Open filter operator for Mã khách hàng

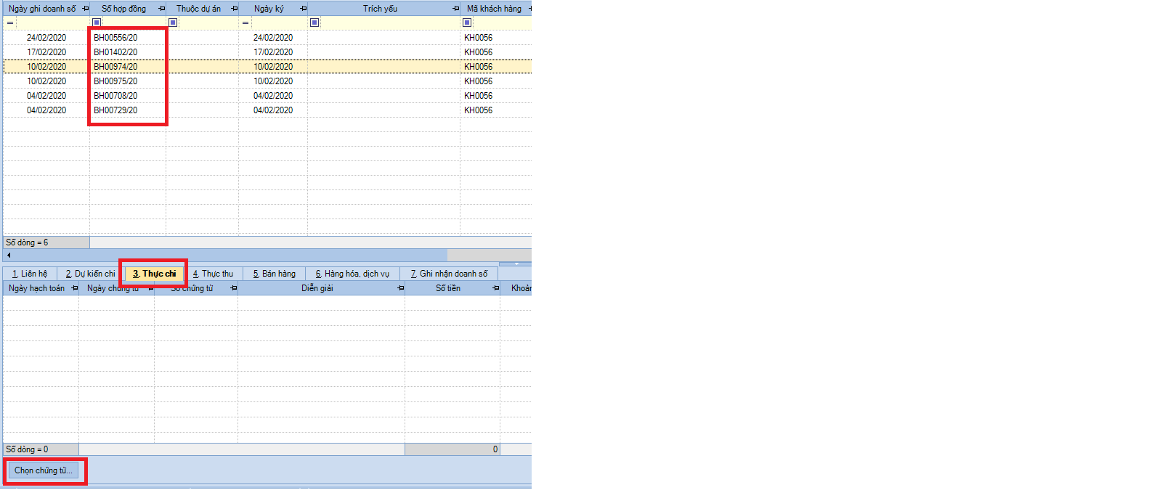pyautogui.click(x=467, y=23)
